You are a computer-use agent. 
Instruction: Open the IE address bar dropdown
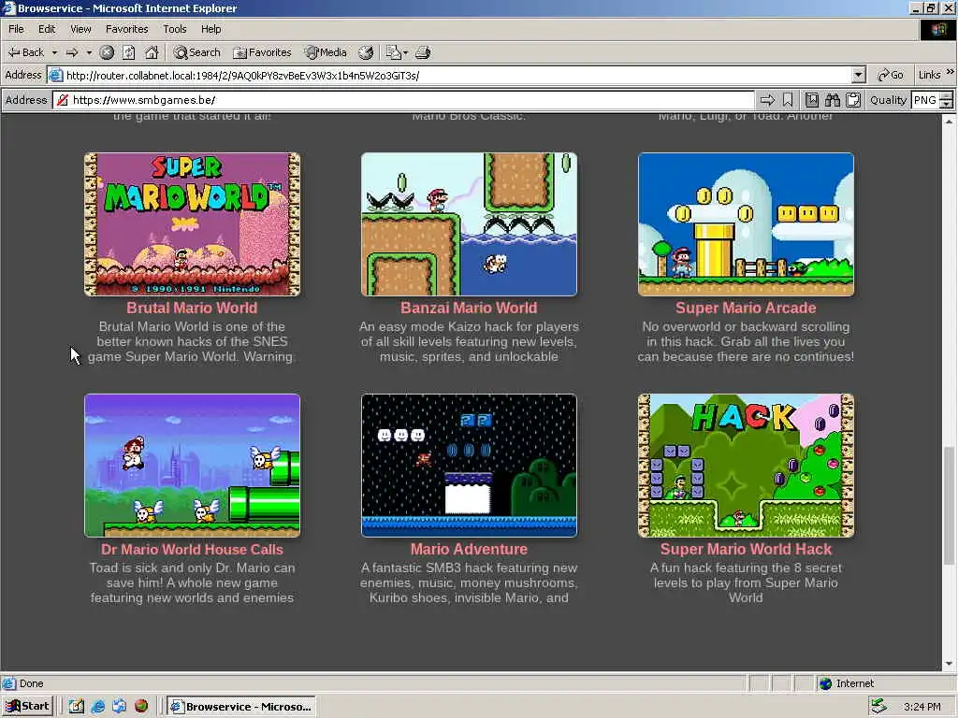pos(859,75)
